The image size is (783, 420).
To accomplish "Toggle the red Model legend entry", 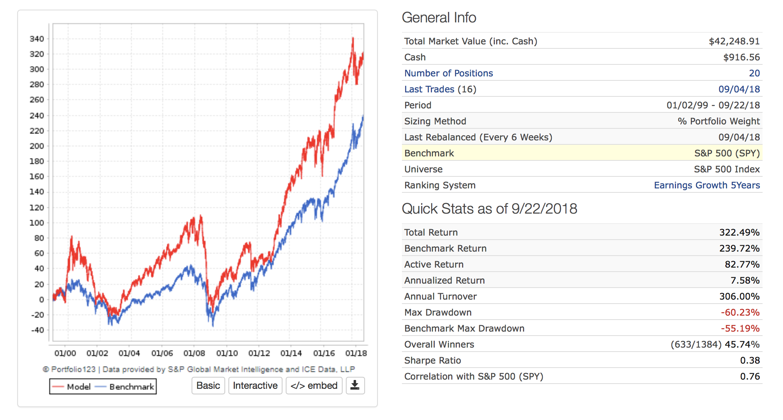I will point(72,387).
